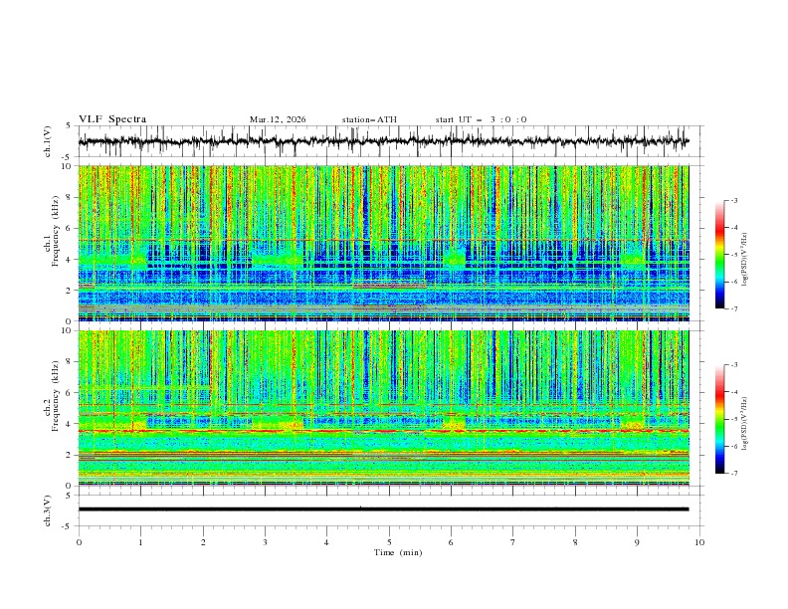Click time axis tick label '4'
This screenshot has width=788, height=609.
click(326, 542)
